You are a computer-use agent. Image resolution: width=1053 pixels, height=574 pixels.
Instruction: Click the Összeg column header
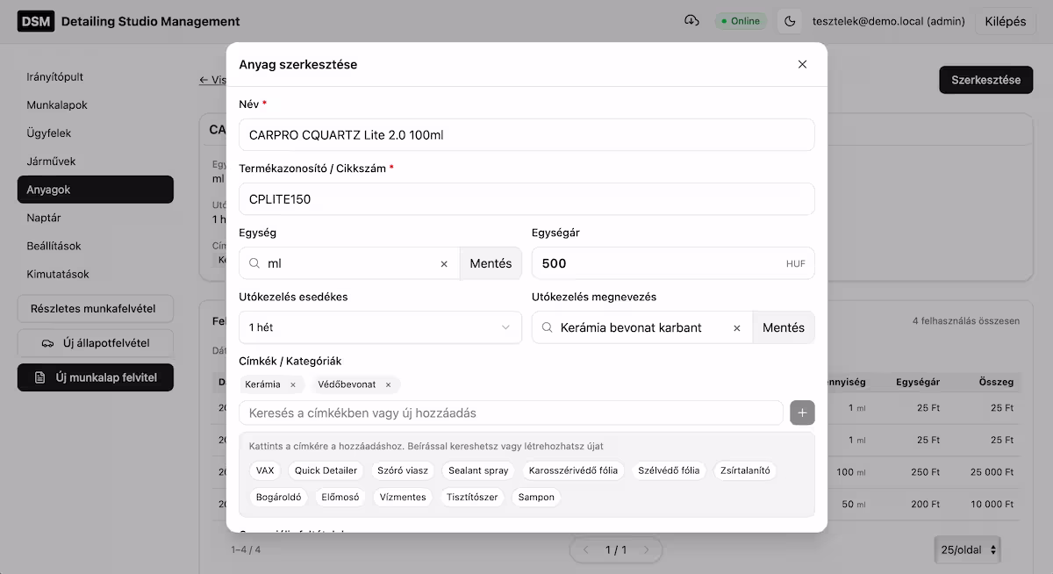pyautogui.click(x=997, y=382)
